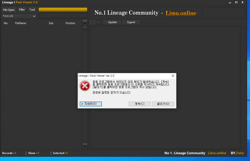
Task: Sort by FileName column header
Action: click(20, 23)
